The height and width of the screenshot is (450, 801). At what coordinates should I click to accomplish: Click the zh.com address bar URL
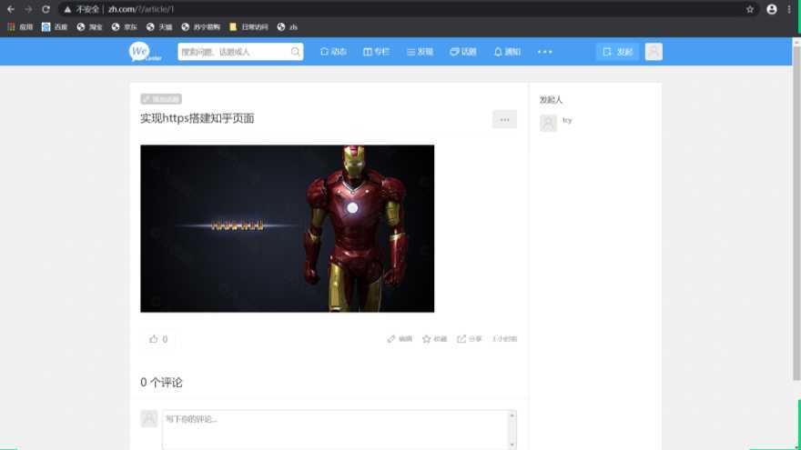pyautogui.click(x=141, y=9)
